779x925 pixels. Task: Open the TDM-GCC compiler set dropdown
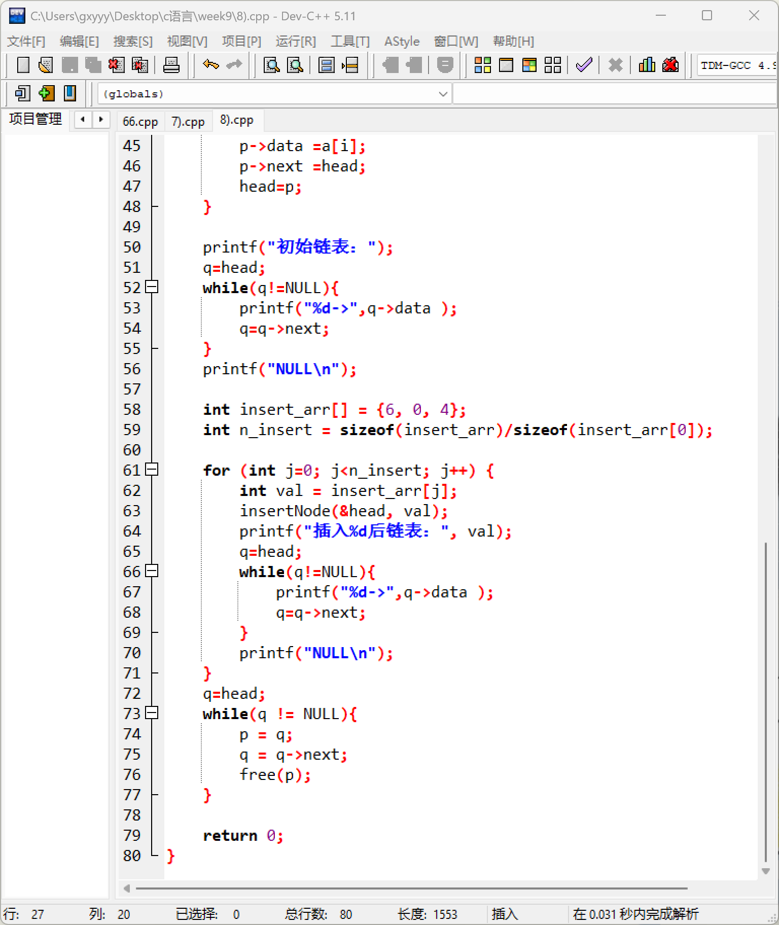pos(737,65)
